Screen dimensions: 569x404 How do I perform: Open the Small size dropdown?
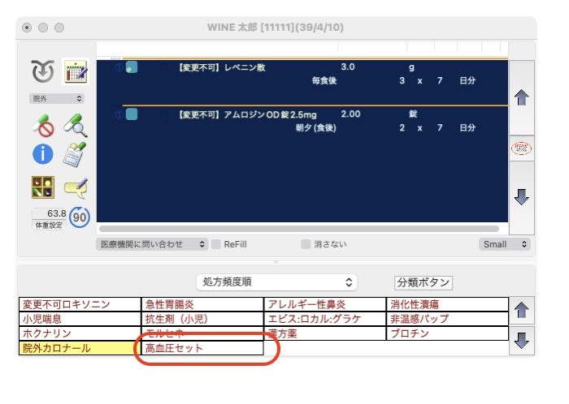(504, 244)
